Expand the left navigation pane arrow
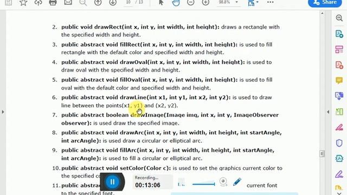347x195 pixels. coord(3,112)
